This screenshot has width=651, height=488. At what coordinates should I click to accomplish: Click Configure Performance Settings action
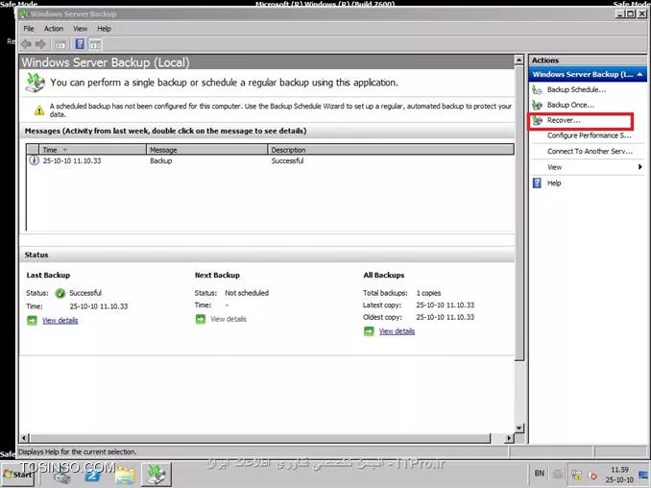[589, 135]
